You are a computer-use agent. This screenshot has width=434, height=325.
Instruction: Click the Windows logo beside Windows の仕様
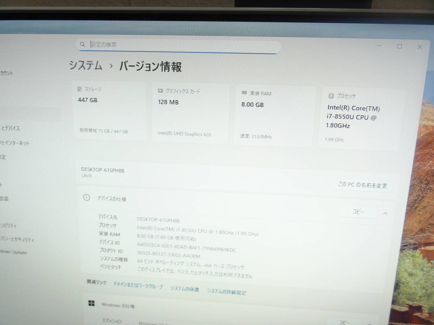tap(92, 303)
